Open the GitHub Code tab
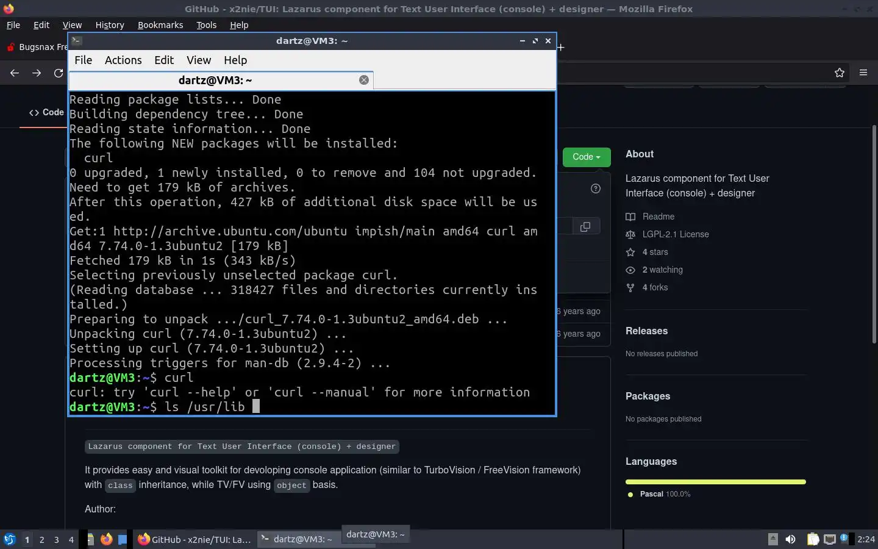This screenshot has width=878, height=549. 46,112
